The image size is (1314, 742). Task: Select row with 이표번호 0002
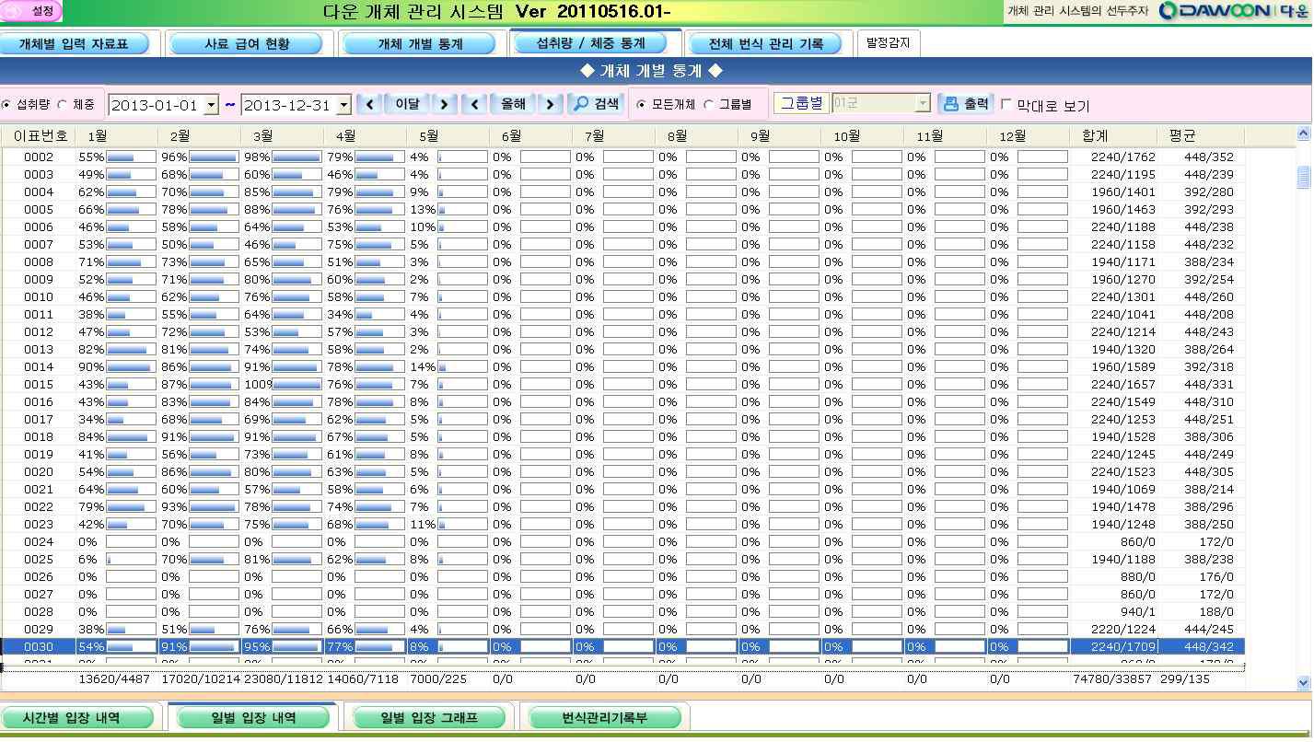tap(623, 157)
